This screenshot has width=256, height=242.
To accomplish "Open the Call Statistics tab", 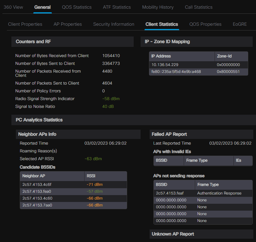I will pos(198,7).
